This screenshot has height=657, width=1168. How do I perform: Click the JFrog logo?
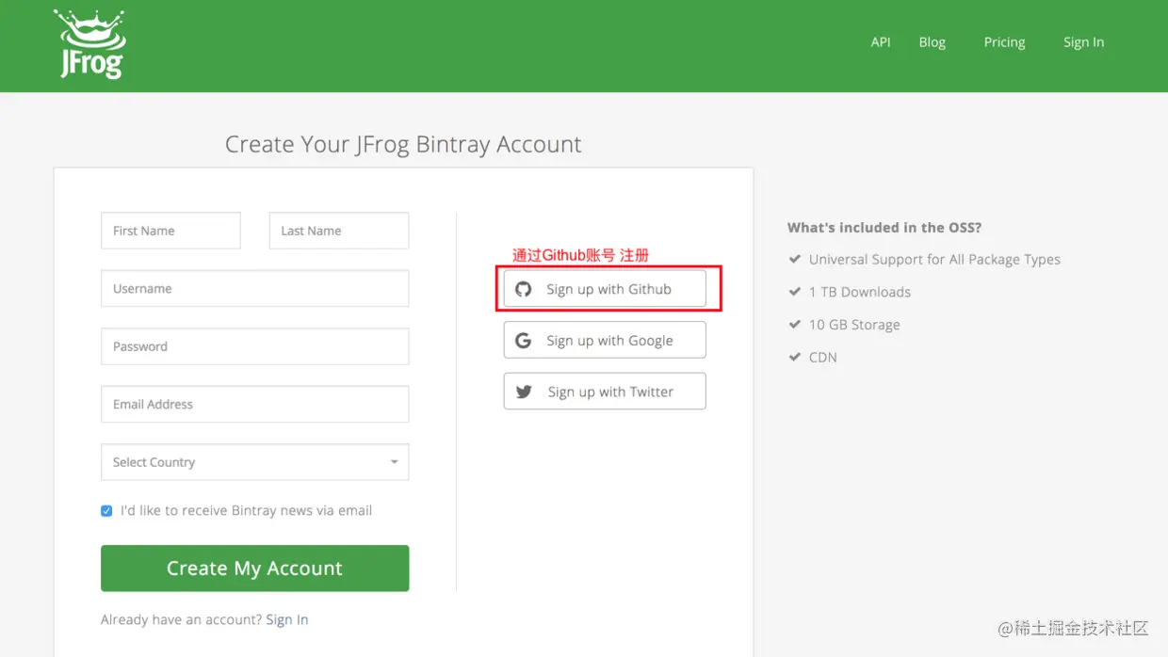tap(90, 44)
